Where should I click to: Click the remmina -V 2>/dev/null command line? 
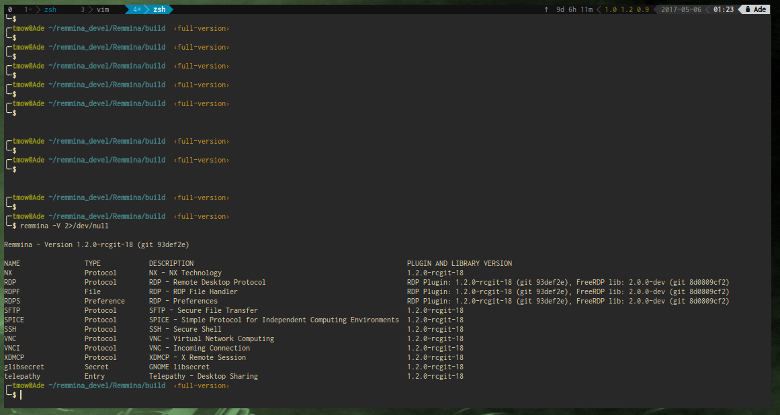(x=64, y=226)
